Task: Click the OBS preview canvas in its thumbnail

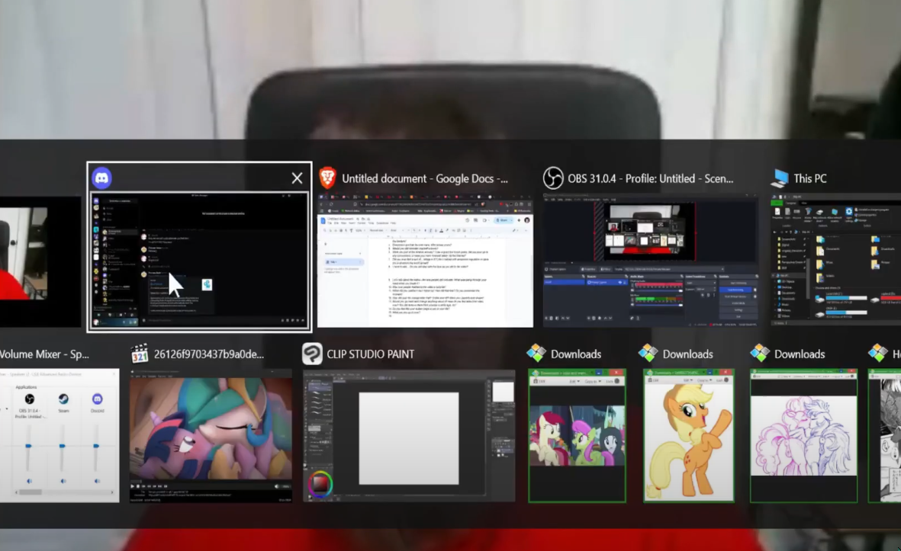Action: pos(644,232)
